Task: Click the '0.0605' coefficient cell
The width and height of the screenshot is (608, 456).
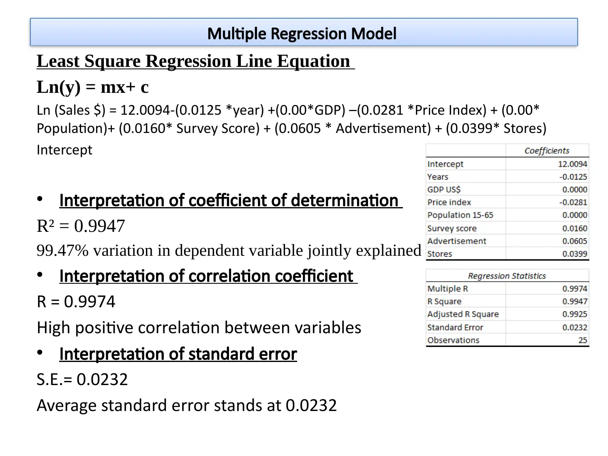Action: click(575, 241)
